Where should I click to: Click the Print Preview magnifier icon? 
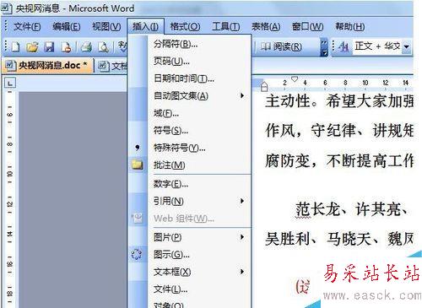104,47
